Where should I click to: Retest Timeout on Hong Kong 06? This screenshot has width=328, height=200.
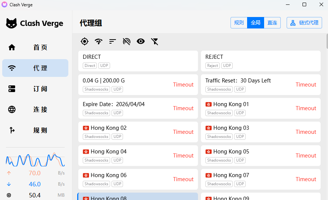pos(183,179)
